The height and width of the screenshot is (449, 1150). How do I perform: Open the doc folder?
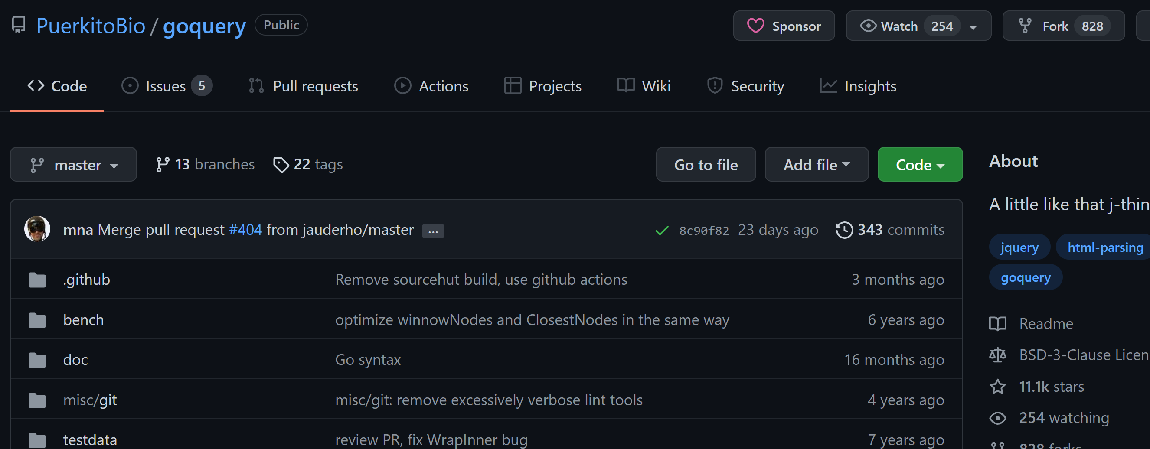[75, 360]
